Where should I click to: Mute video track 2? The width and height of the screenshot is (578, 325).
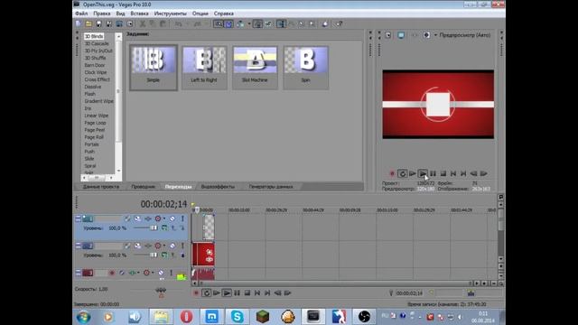click(172, 246)
